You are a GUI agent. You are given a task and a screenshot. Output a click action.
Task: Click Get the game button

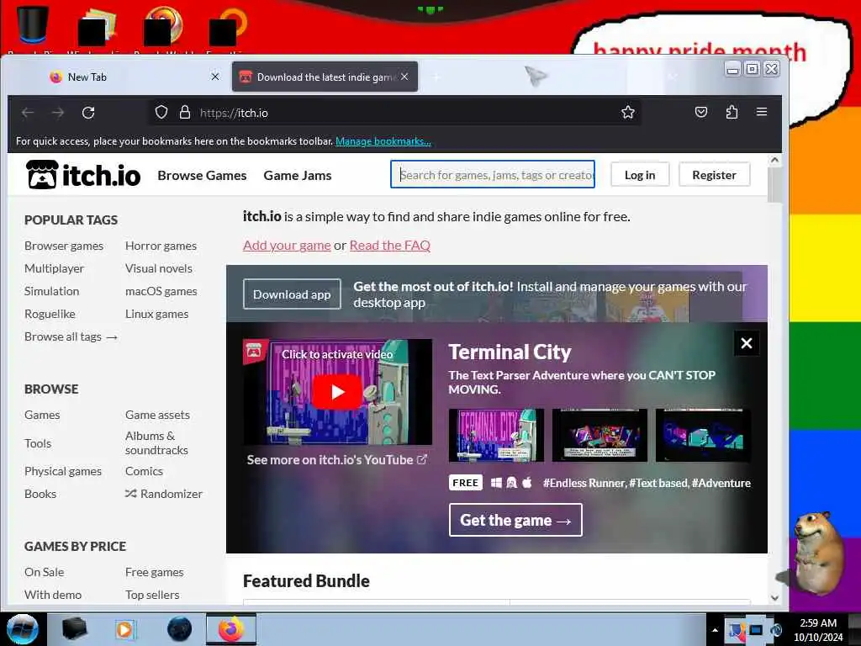(x=515, y=520)
